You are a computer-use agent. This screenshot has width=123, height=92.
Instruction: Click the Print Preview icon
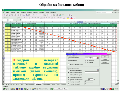tap(18, 15)
